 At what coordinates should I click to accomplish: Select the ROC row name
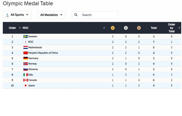[31, 42]
